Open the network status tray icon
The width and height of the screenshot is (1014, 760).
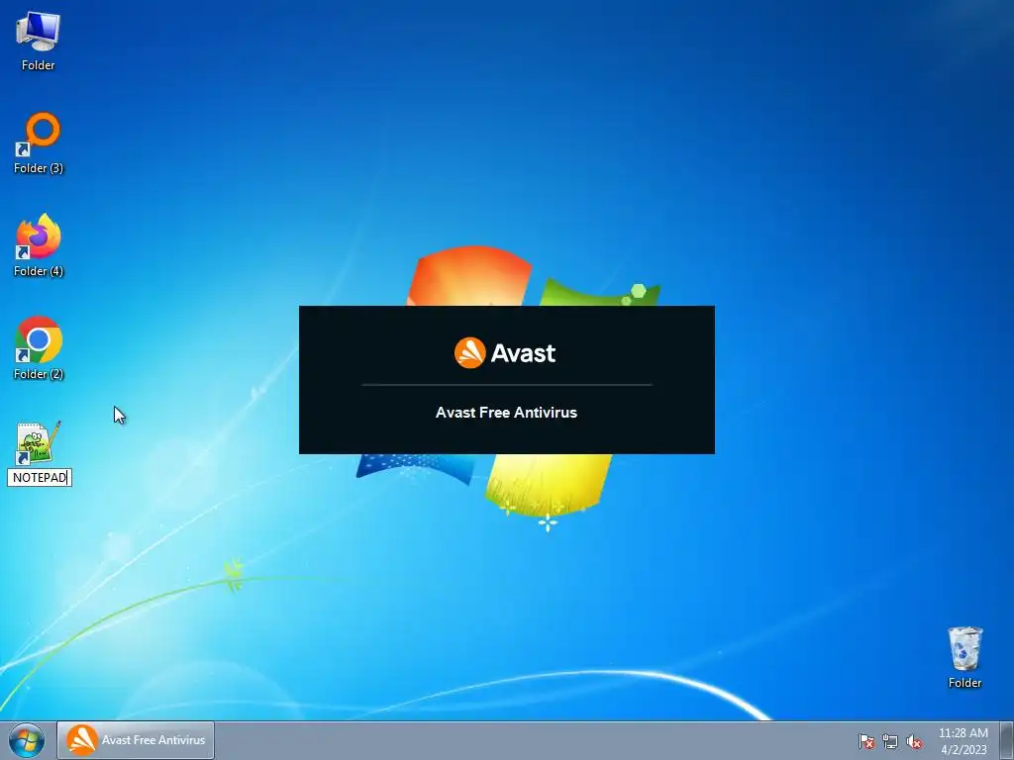click(x=890, y=742)
